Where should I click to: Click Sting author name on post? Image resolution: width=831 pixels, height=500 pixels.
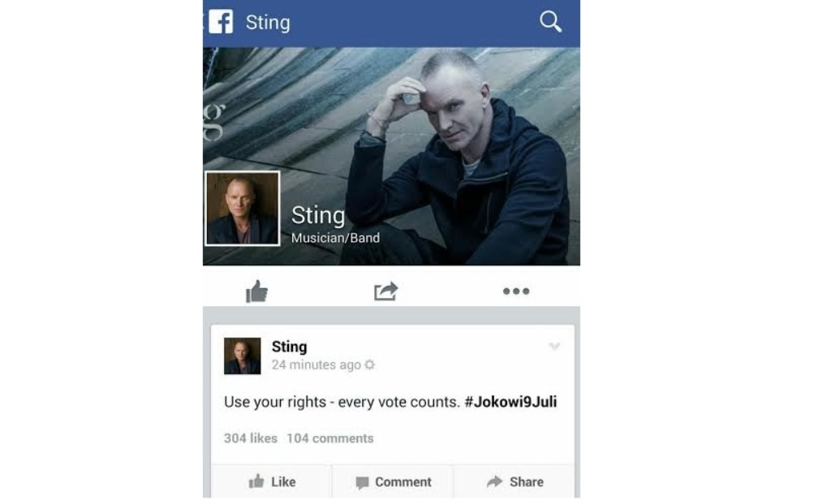coord(290,347)
